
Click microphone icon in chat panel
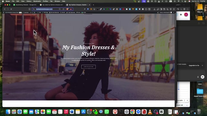(x=198, y=77)
